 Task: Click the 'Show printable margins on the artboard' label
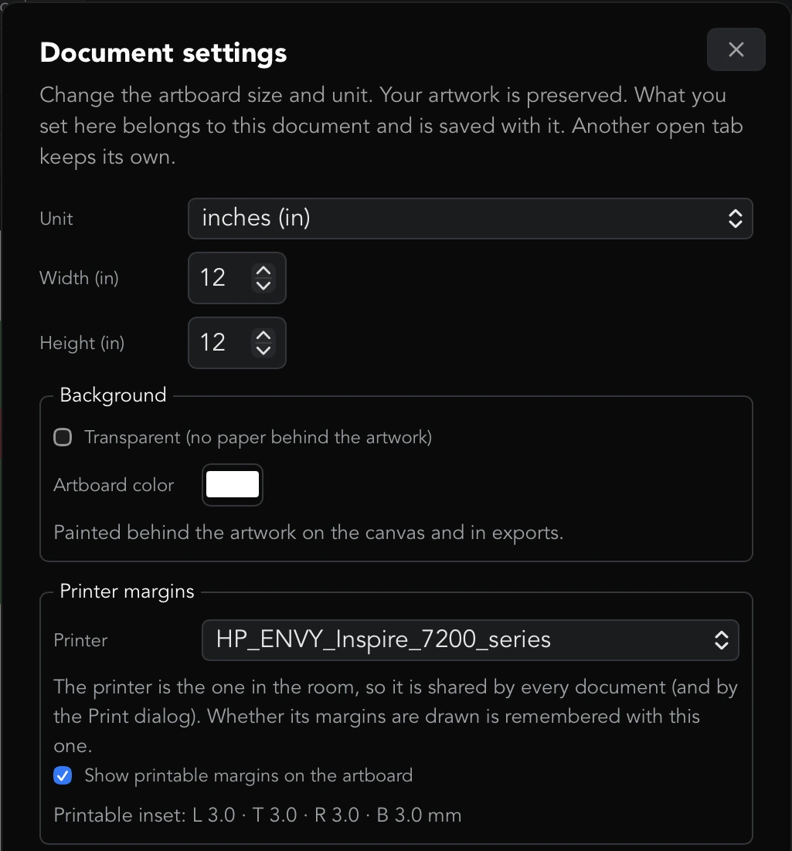[248, 775]
